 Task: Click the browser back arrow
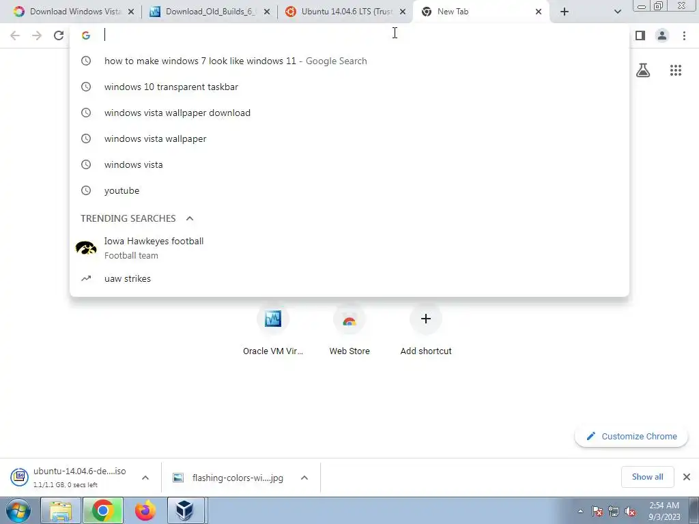pos(15,35)
